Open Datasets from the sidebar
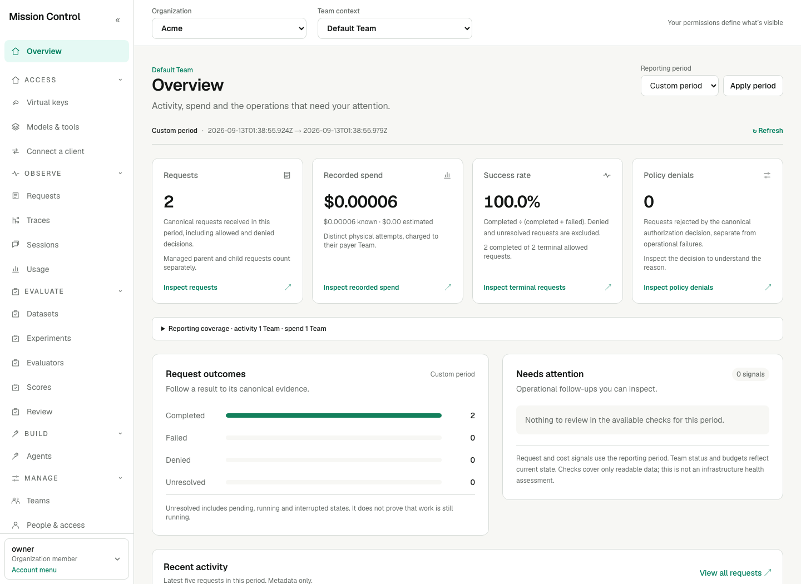Screen dimensions: 801x584 [x=67, y=314]
